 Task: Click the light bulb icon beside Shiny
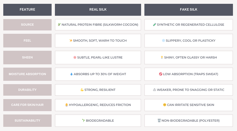[x=162, y=58]
